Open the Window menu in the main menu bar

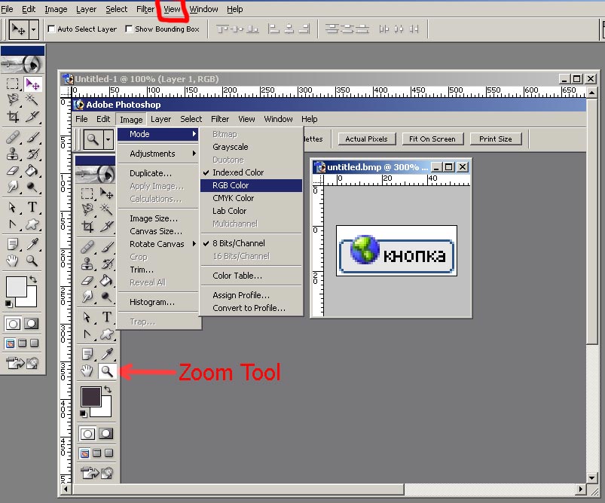pyautogui.click(x=203, y=9)
